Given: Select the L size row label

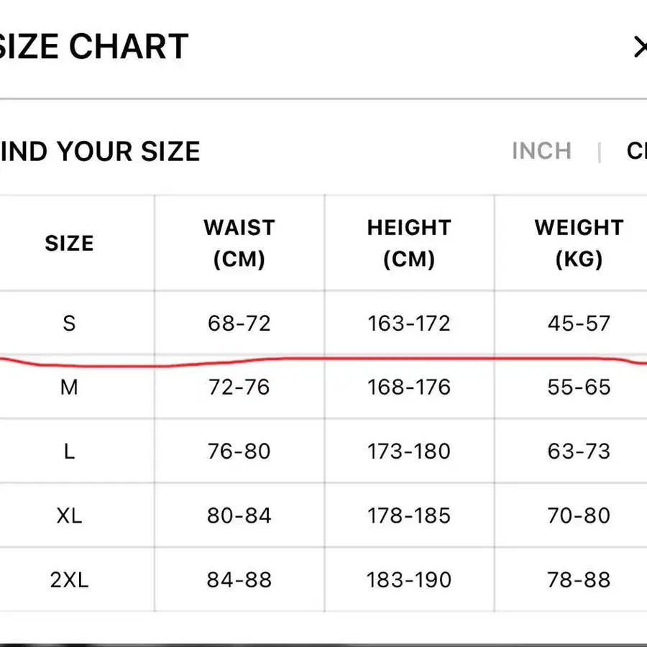Looking at the screenshot, I should pos(69,451).
